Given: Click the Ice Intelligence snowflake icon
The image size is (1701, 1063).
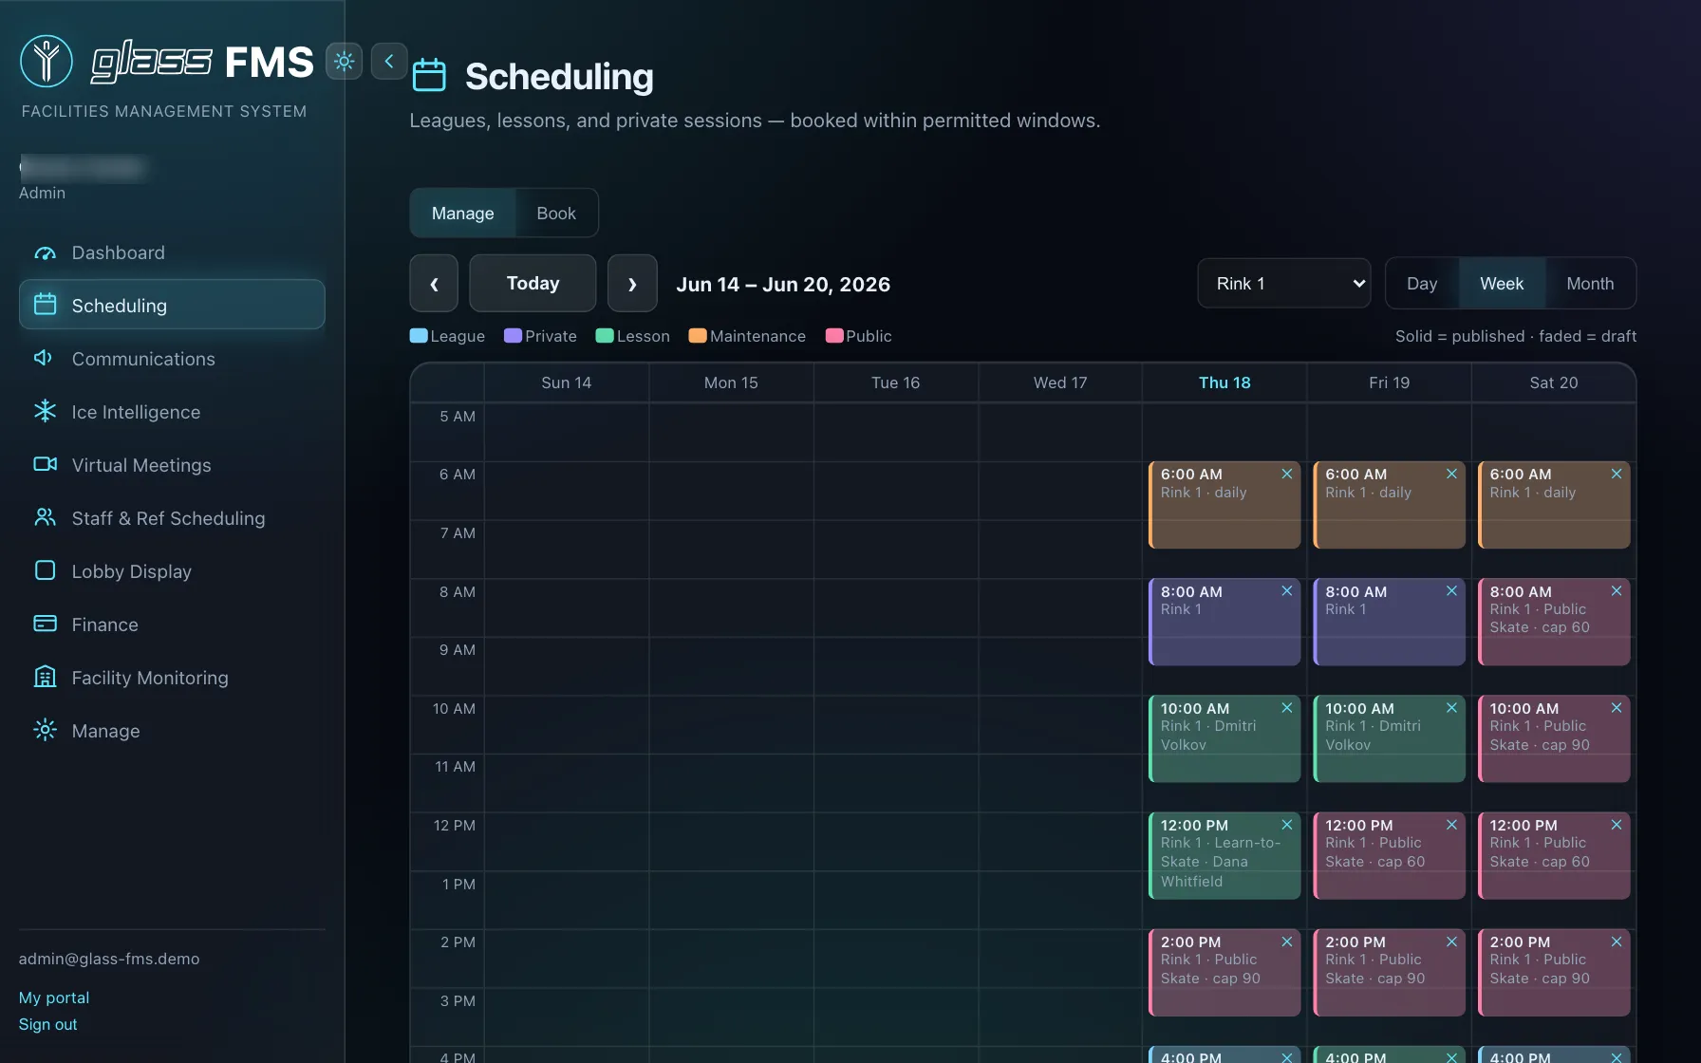Looking at the screenshot, I should (45, 411).
